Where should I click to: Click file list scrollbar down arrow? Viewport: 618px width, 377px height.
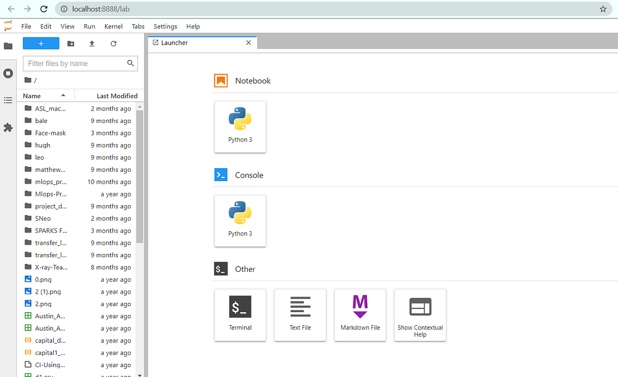tap(140, 375)
